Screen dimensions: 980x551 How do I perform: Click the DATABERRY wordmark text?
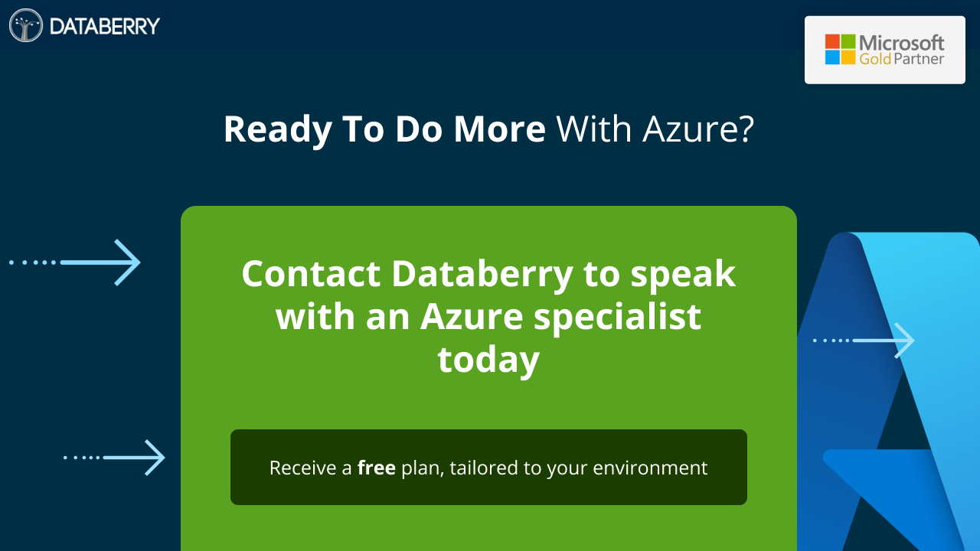(x=104, y=26)
